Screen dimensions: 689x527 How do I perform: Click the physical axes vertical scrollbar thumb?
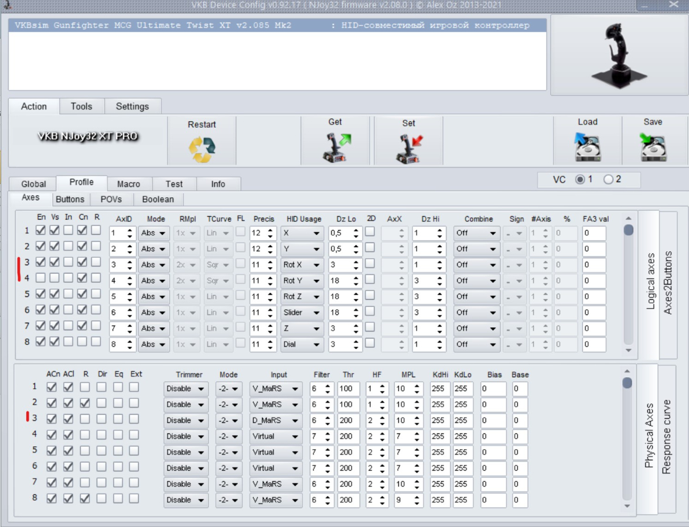(x=627, y=384)
